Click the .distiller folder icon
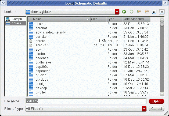The width and height of the screenshot is (169, 116). coord(31,93)
